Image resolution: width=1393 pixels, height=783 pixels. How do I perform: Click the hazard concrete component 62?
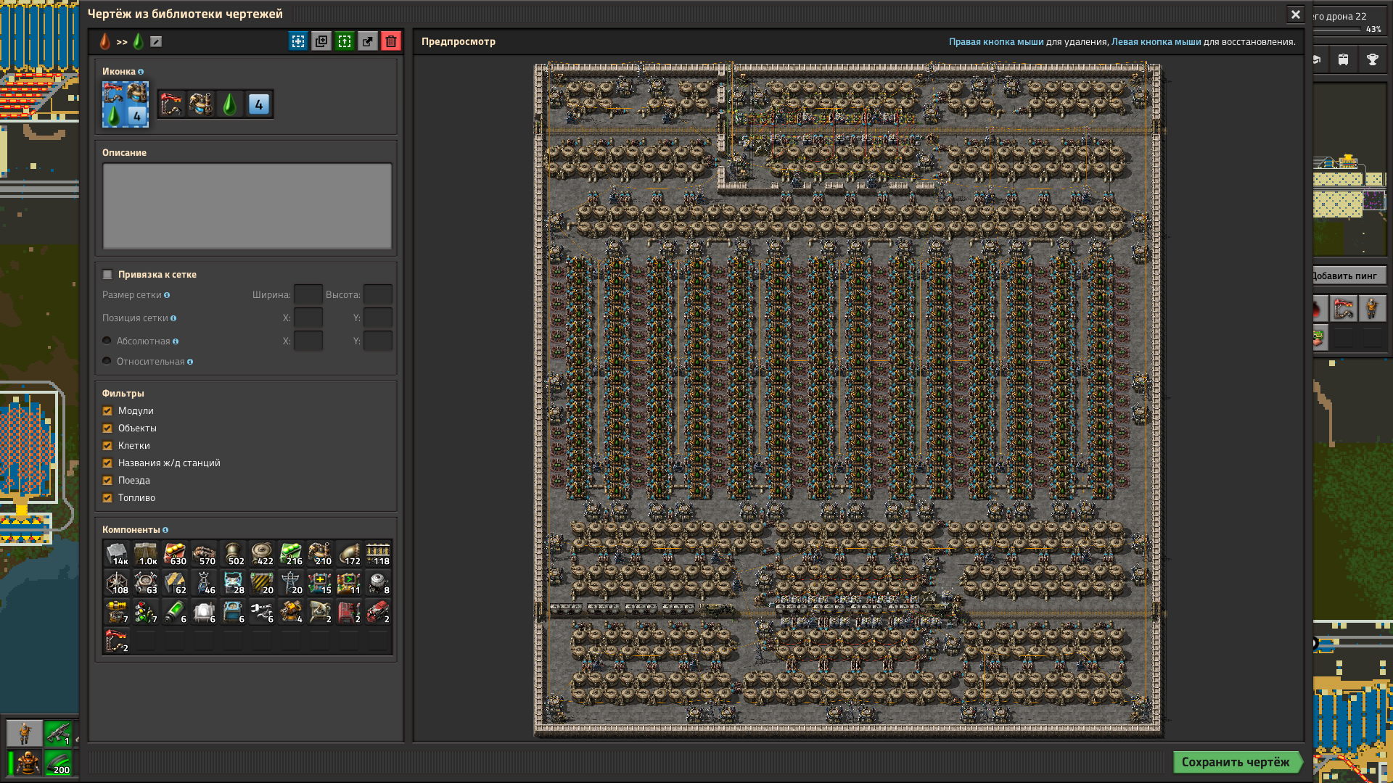(175, 583)
